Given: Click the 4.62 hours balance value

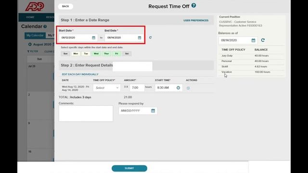Looking at the screenshot, I should [x=261, y=66].
